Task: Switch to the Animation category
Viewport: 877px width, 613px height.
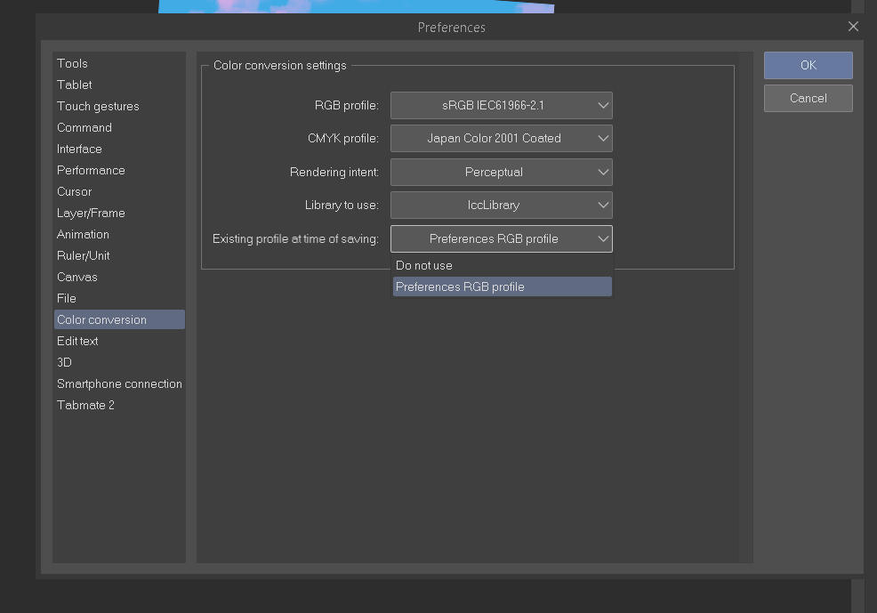Action: (x=119, y=234)
